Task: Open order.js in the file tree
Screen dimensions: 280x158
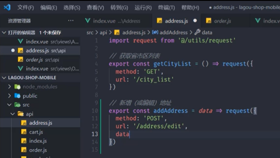Action: pyautogui.click(x=40, y=150)
